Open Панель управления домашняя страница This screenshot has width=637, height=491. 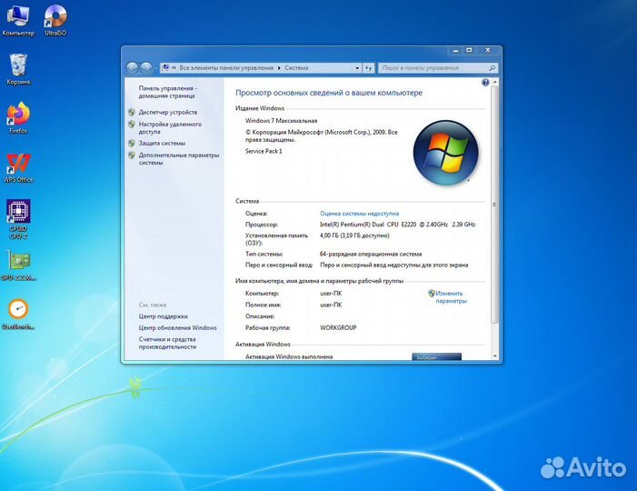pyautogui.click(x=167, y=92)
